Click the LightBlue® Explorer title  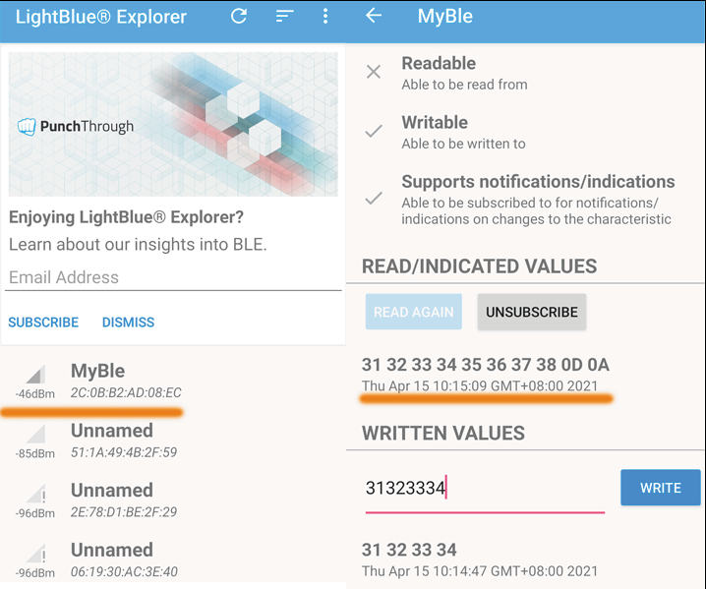[101, 17]
